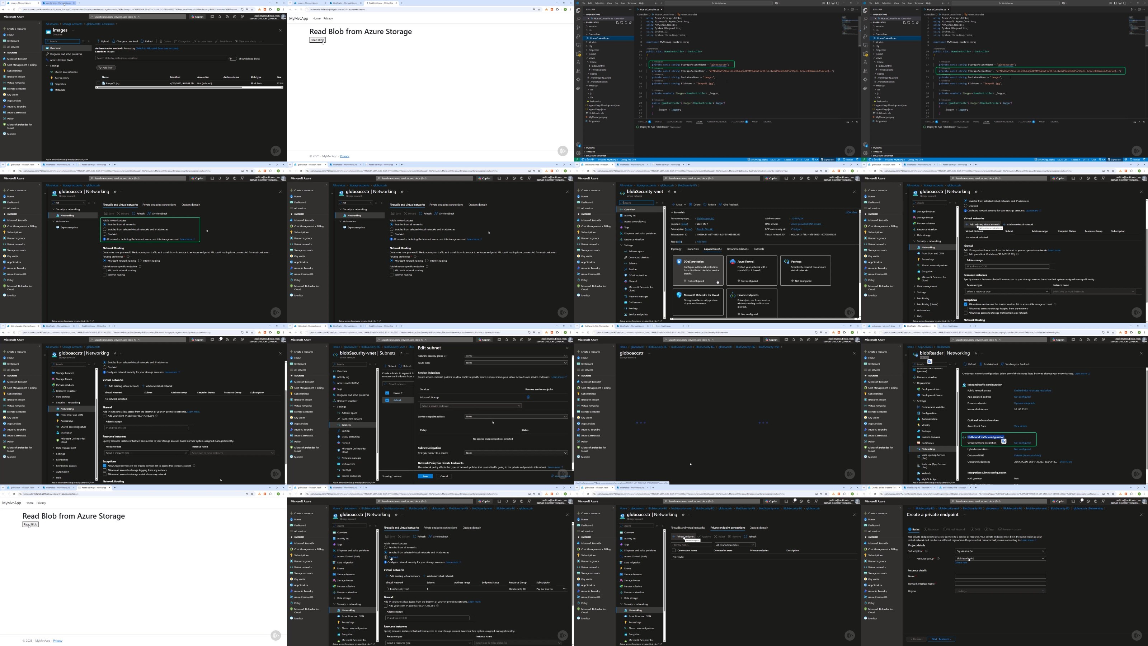
Task: Click the lock icon beside Change access level
Action: (114, 41)
